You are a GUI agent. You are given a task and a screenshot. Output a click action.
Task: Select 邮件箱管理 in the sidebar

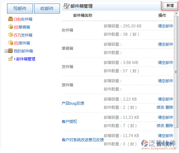[x=26, y=59]
